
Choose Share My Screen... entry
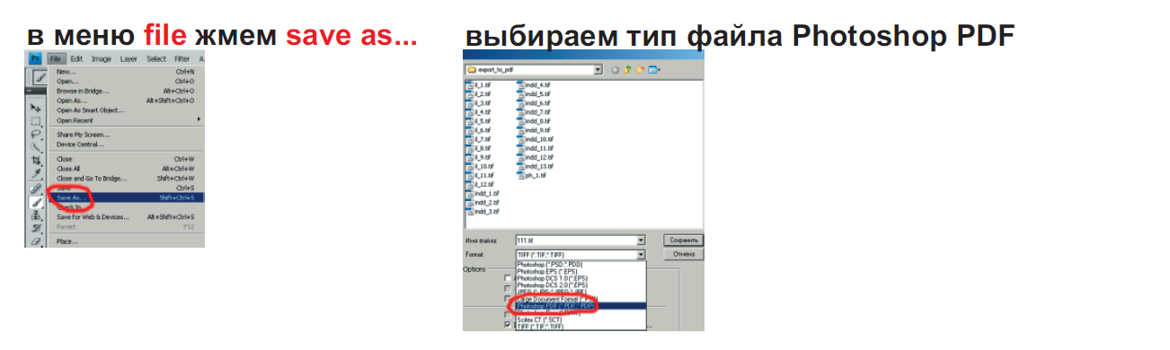point(127,135)
